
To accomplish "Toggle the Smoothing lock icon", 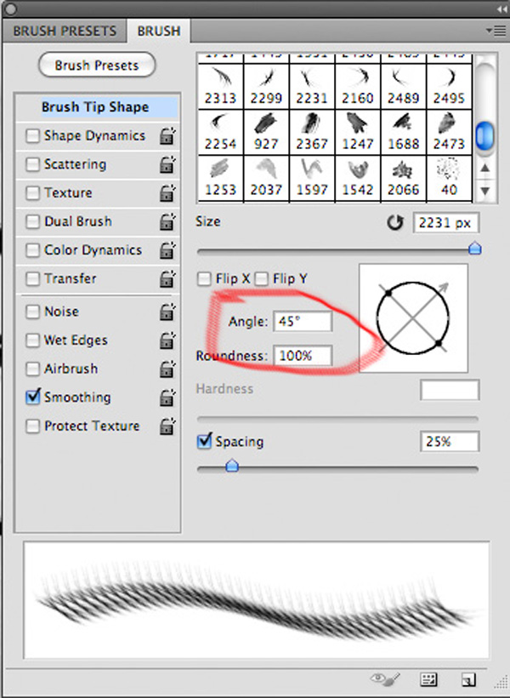I will point(167,398).
